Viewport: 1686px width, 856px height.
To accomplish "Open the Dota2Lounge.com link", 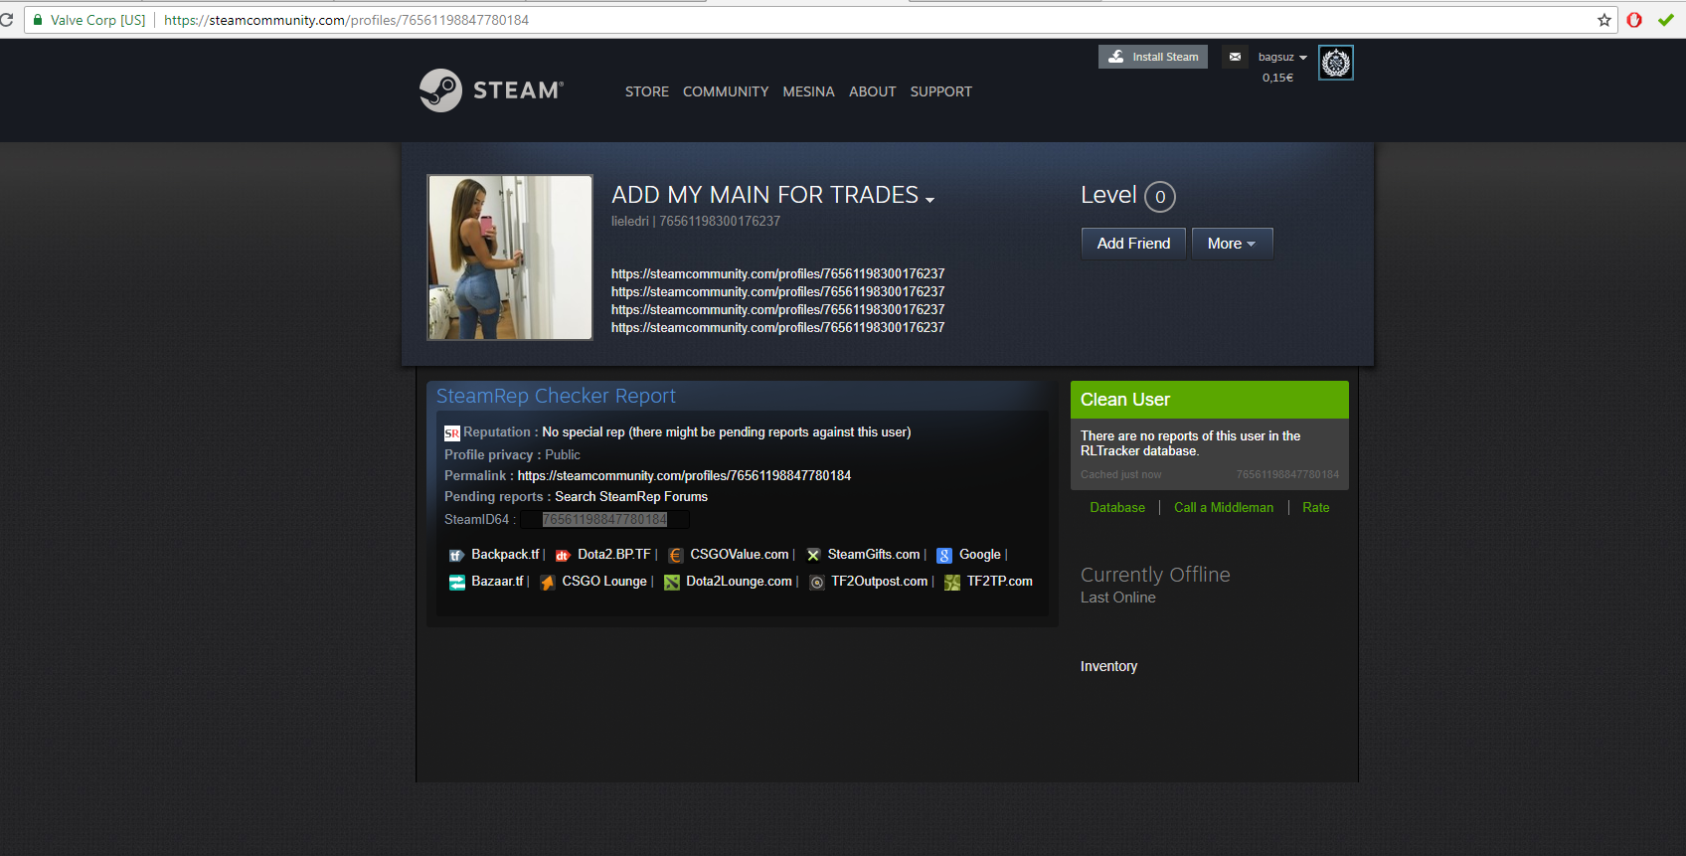I will (x=739, y=582).
